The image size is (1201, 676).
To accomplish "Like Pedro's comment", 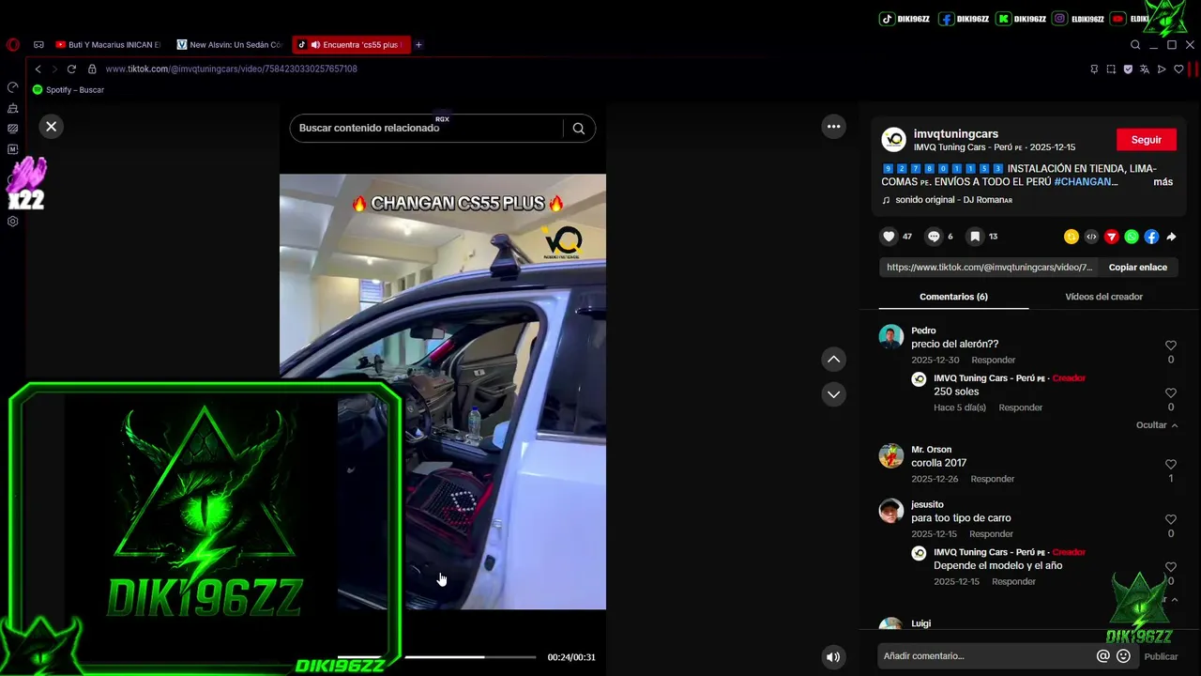I will click(1170, 346).
